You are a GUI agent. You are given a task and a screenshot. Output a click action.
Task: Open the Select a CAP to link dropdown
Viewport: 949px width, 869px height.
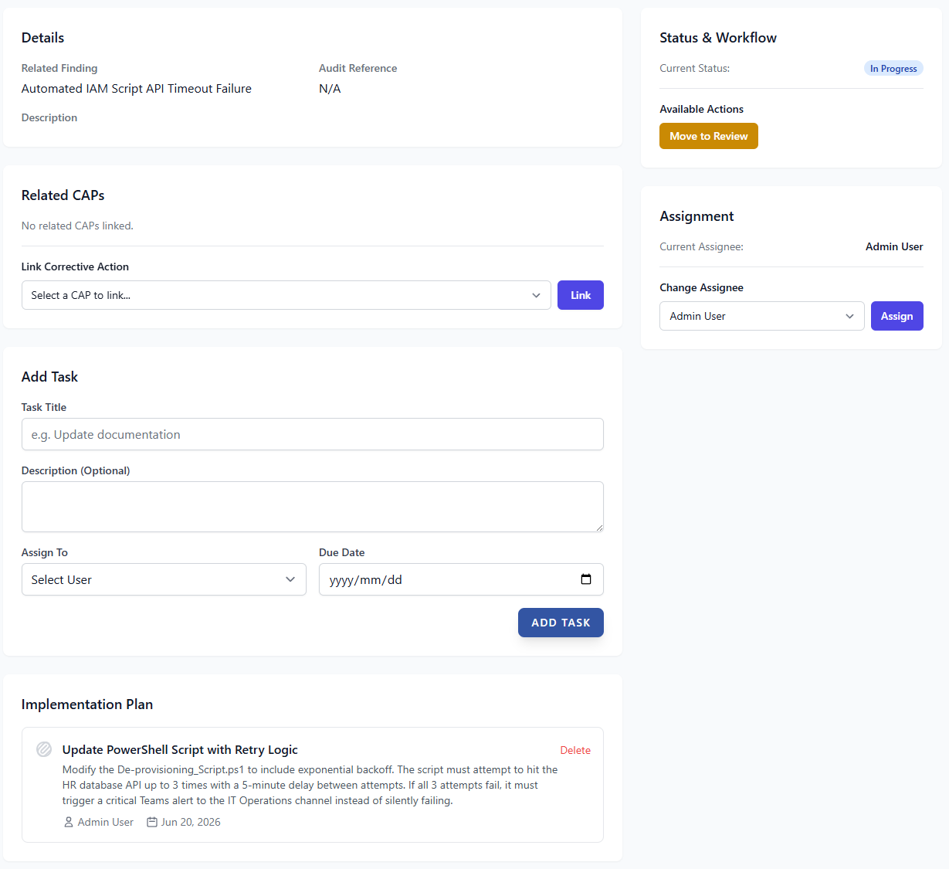pos(286,295)
